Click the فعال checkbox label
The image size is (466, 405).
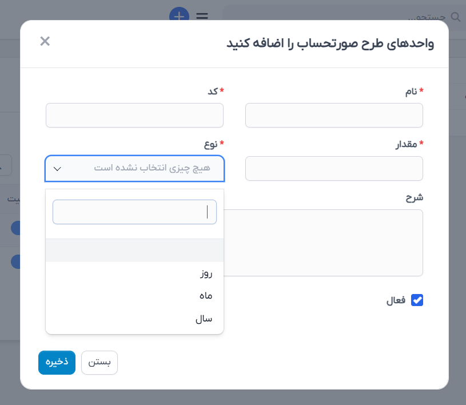396,300
